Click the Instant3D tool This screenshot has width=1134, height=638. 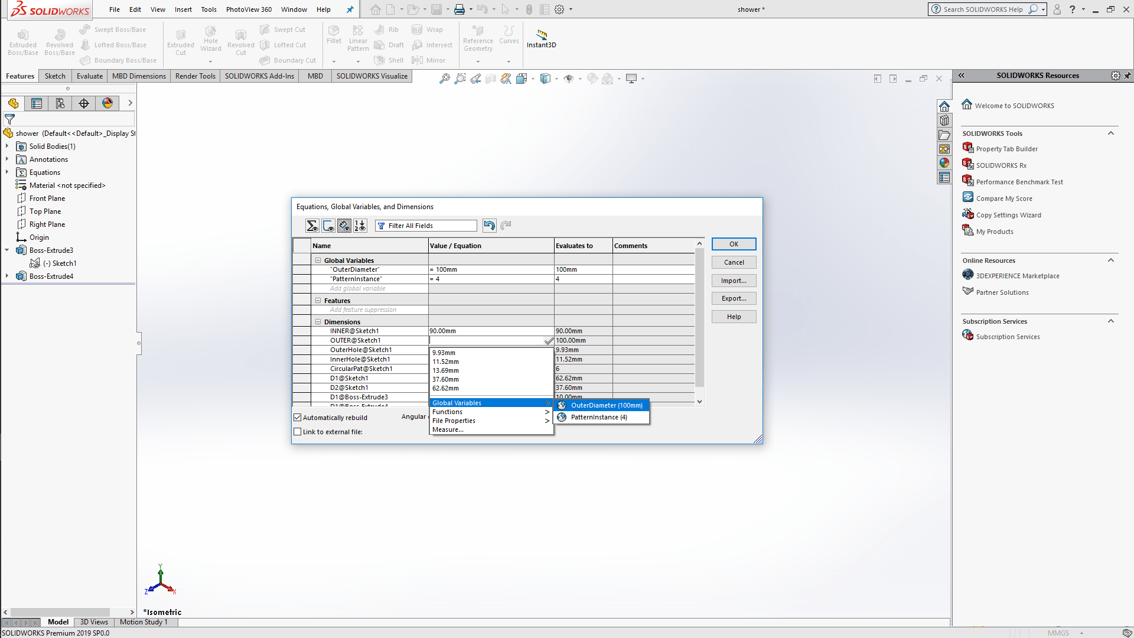pyautogui.click(x=541, y=38)
